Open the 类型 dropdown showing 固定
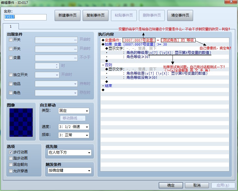The image size is (238, 191). click(x=74, y=111)
